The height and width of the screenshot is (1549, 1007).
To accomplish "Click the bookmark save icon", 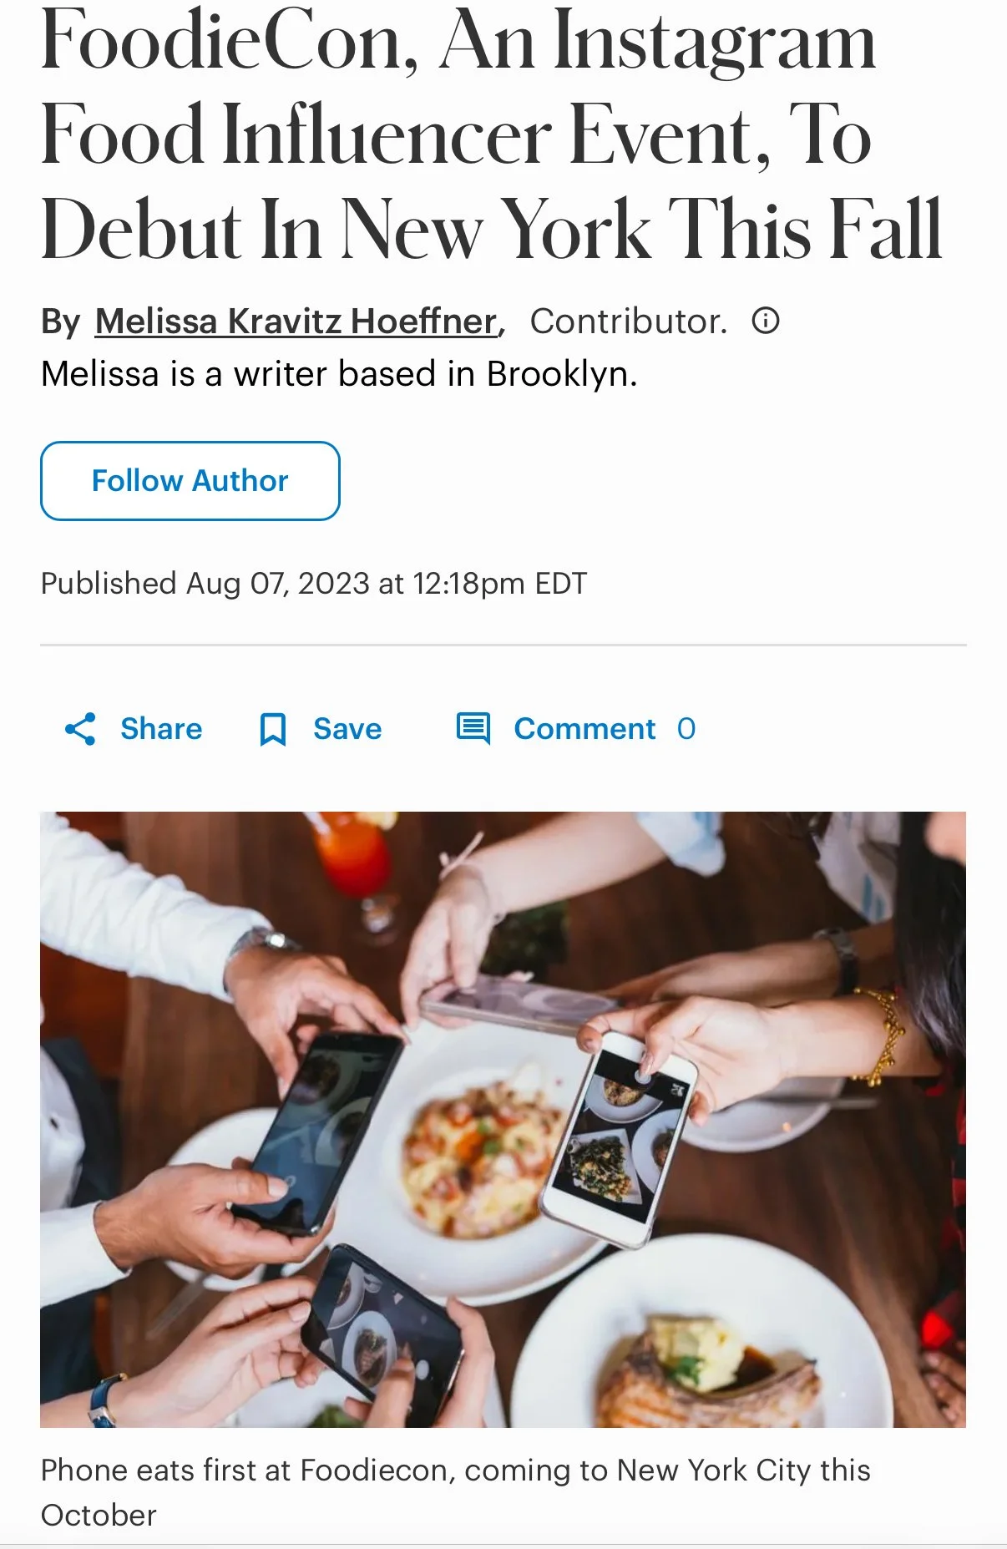I will coord(272,729).
